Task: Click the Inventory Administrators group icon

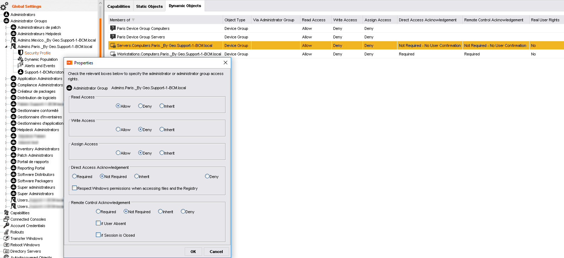Action: (x=13, y=149)
